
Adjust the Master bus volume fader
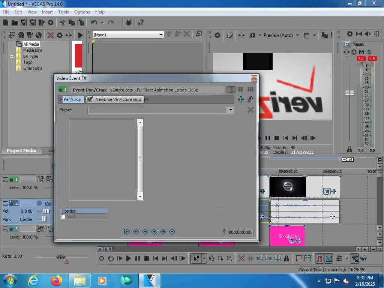pyautogui.click(x=349, y=93)
